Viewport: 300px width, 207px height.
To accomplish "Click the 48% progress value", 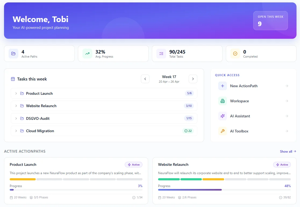I will pos(288,186).
